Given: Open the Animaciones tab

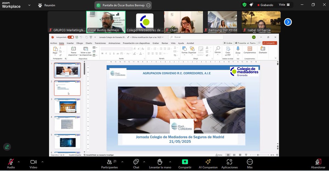Looking at the screenshot, I should (x=114, y=43).
